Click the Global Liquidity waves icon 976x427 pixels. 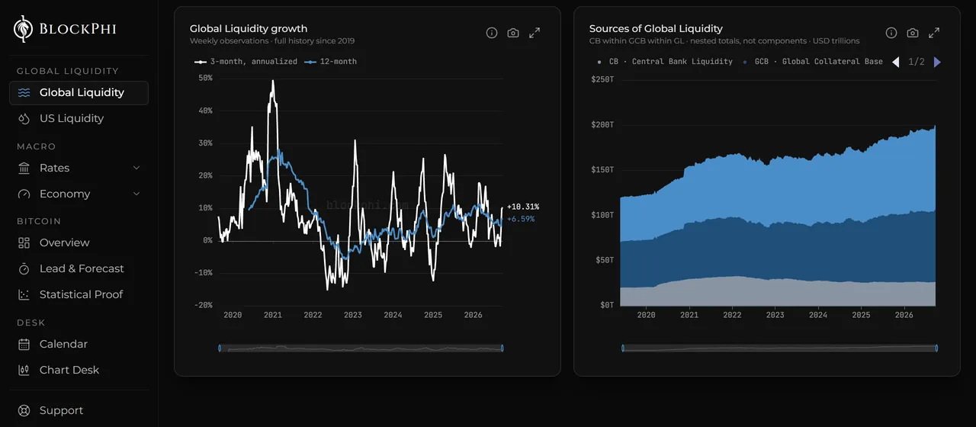click(x=24, y=92)
